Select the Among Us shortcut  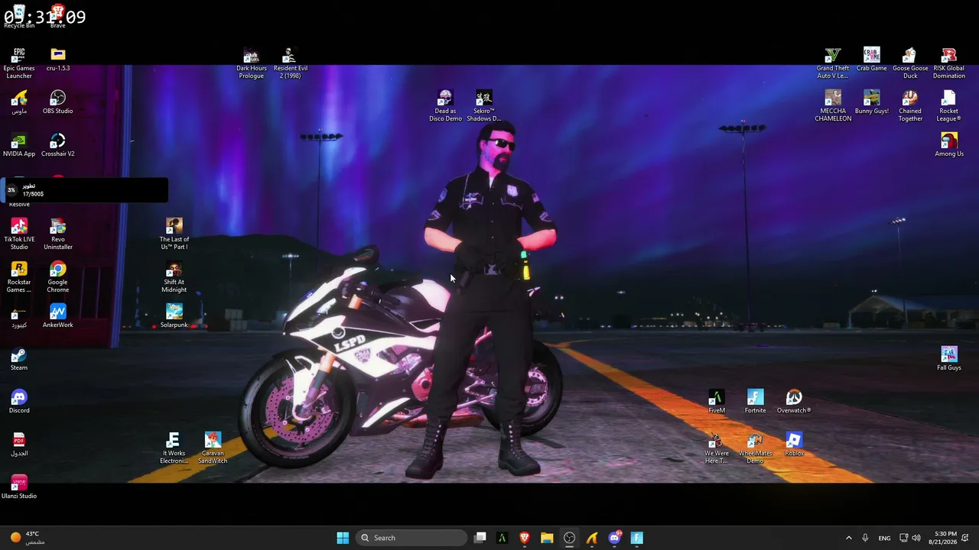tap(949, 144)
